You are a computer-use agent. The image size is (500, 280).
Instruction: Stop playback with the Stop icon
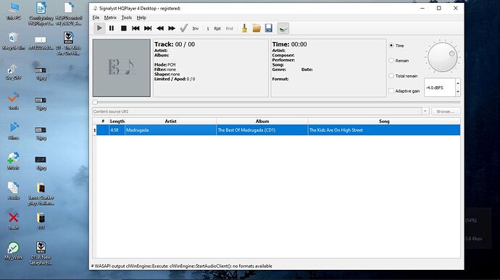124,28
